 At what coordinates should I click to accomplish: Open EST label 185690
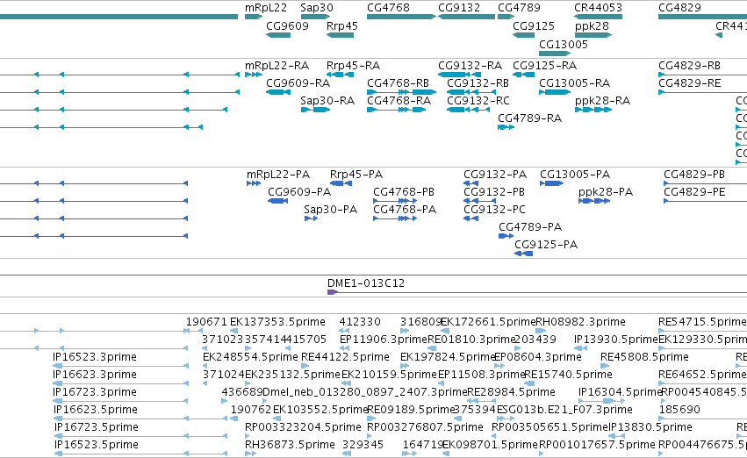(679, 410)
